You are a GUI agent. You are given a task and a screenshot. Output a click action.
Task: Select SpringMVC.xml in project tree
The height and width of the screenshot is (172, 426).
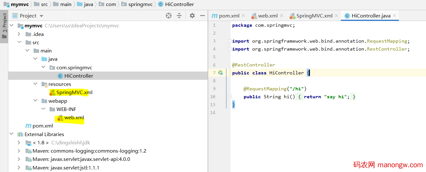point(74,92)
